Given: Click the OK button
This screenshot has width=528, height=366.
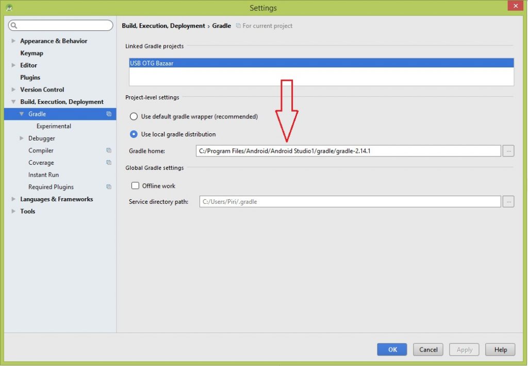Looking at the screenshot, I should pyautogui.click(x=392, y=349).
